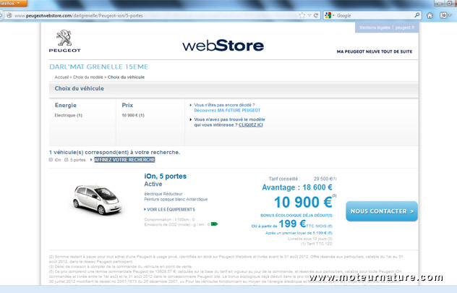Remove the 5 portes filter checkbox
The image size is (457, 293).
point(66,160)
